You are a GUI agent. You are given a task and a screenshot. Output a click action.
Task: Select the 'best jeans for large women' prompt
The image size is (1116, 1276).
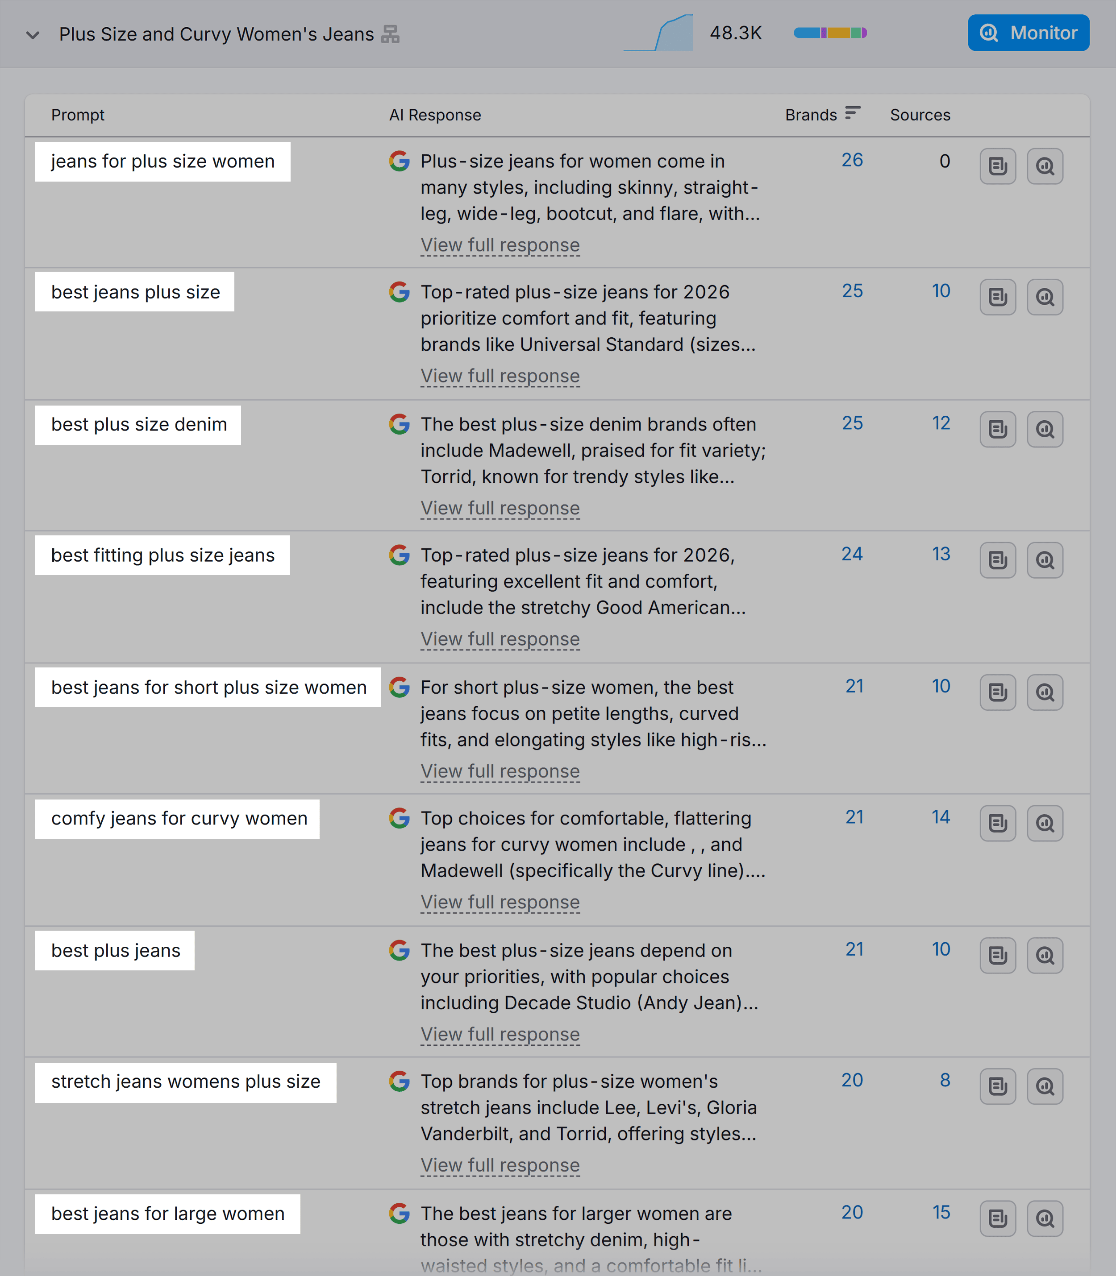167,1214
